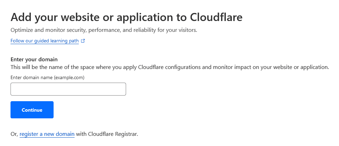
Task: Open the external link icon beside learning path
Action: coord(83,41)
